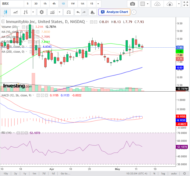The image size is (190, 176).
Task: Hide the MA 50 line
Action: [x=30, y=42]
